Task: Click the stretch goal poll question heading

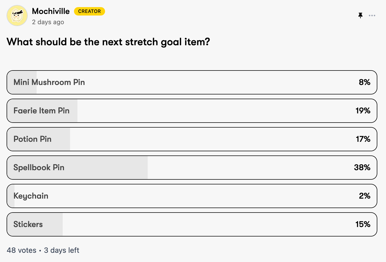Action: (x=108, y=42)
